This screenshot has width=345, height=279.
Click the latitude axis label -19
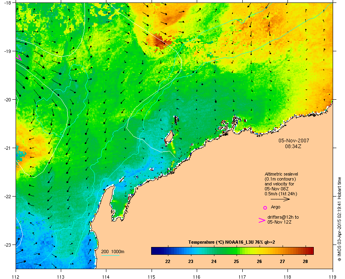(x=7, y=51)
